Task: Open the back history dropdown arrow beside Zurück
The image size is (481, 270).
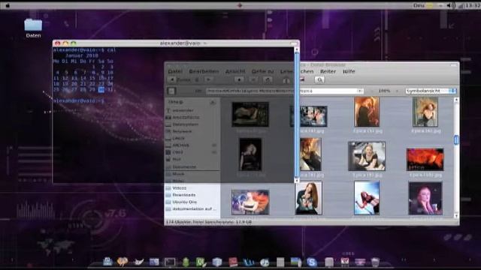Action: click(x=197, y=80)
